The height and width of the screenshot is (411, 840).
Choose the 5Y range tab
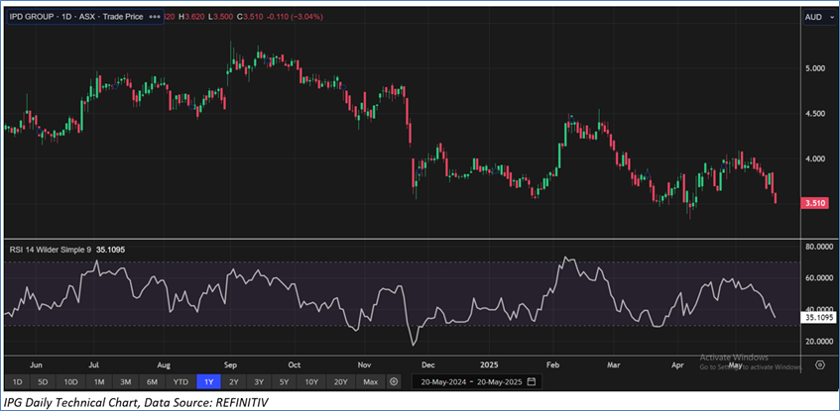(x=285, y=381)
